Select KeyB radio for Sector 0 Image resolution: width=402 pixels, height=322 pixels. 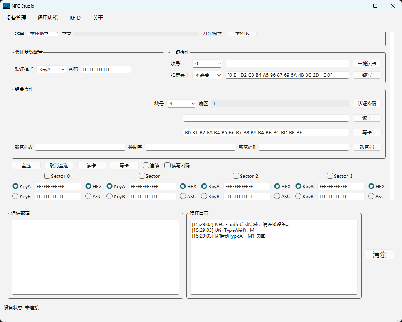(x=16, y=197)
